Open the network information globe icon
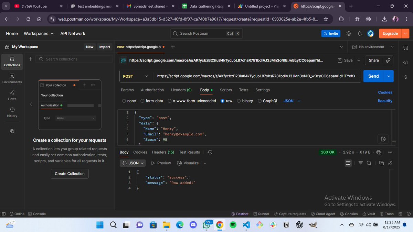Screen dimensions: 413x232 pyautogui.click(x=379, y=152)
